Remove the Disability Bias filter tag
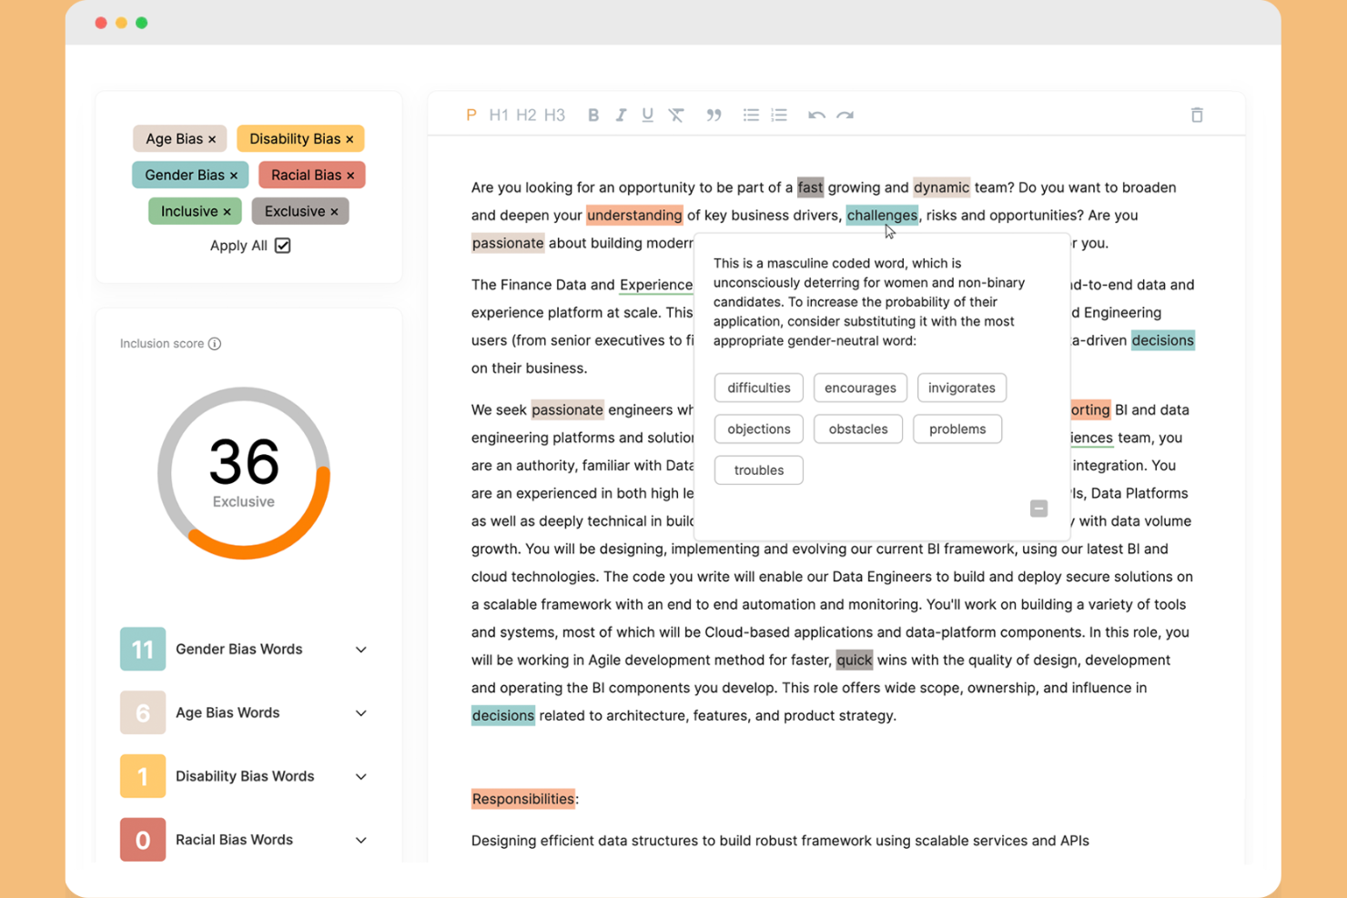 349,139
